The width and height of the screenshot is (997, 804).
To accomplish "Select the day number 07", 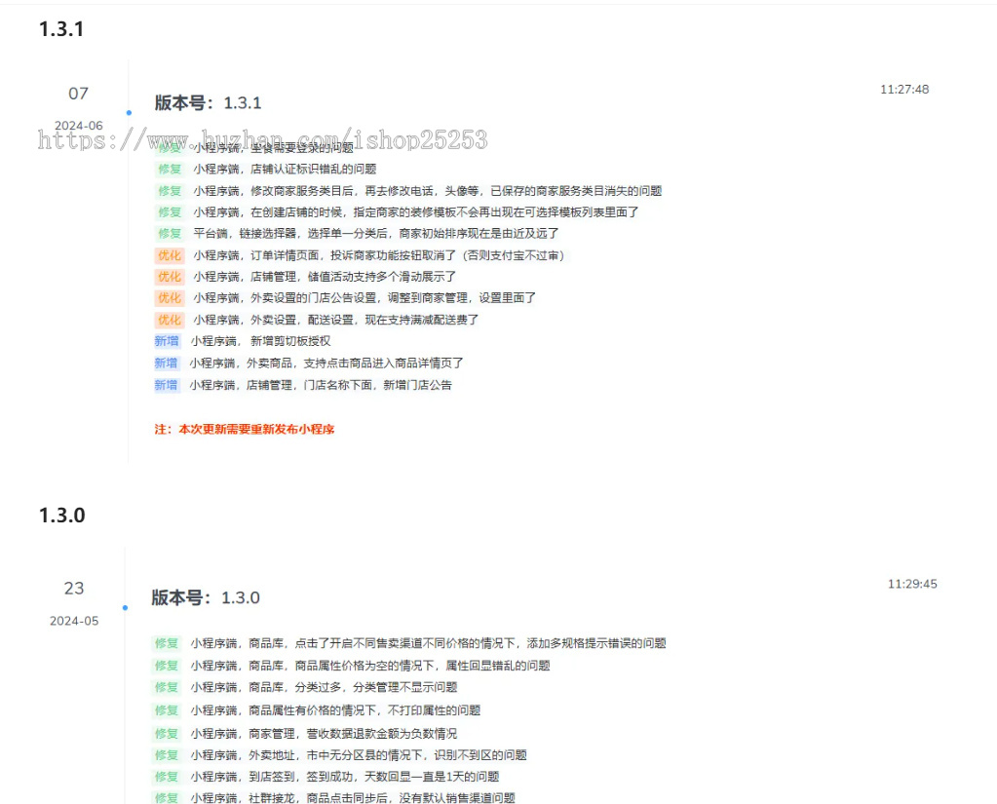I will tap(78, 94).
